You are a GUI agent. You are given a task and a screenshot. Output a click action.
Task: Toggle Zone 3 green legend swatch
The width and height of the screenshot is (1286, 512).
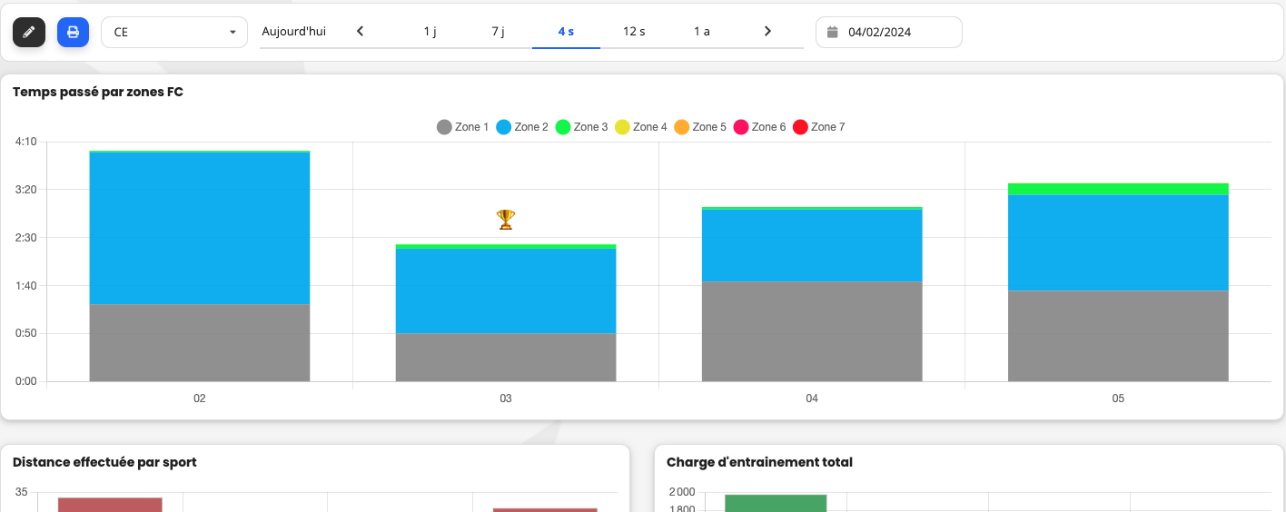[562, 127]
